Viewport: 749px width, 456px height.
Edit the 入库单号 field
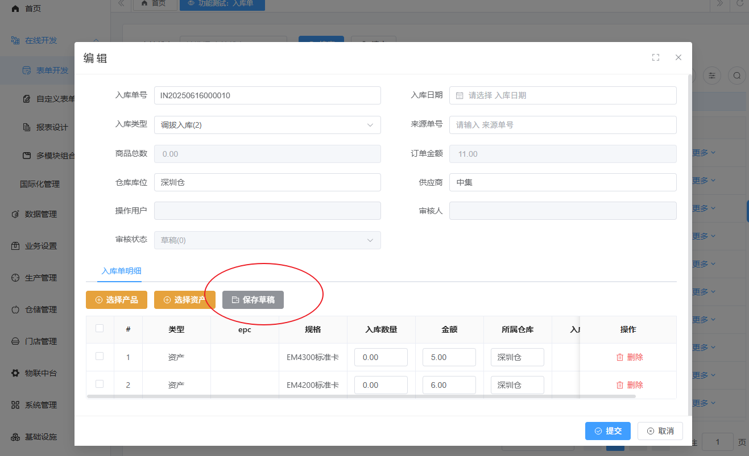click(x=267, y=95)
